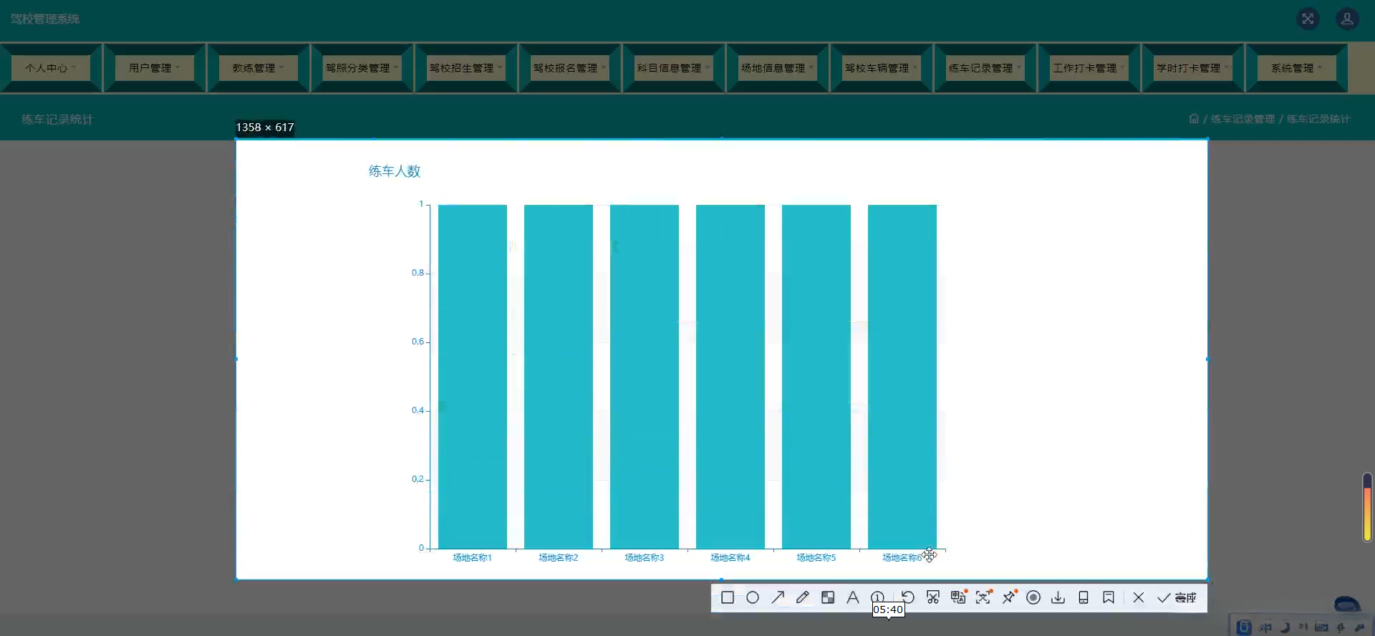Click the 1358 × 617 selection size label

[265, 127]
